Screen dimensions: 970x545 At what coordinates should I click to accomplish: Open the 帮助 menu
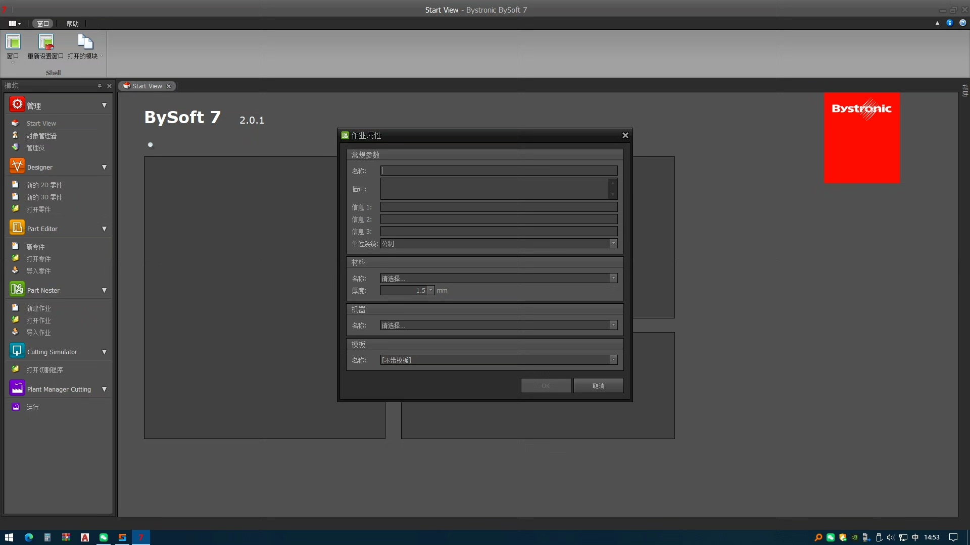pyautogui.click(x=72, y=24)
